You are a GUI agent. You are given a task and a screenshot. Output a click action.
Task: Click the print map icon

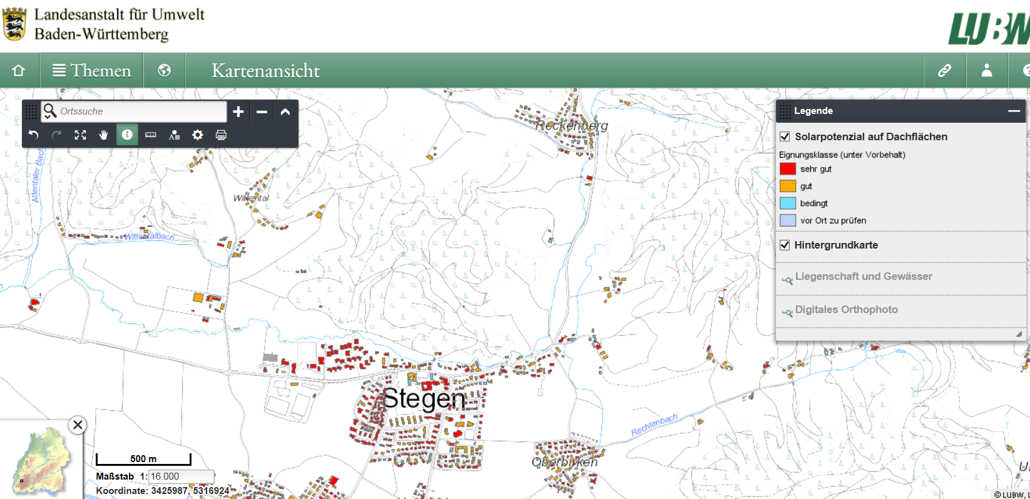(221, 135)
